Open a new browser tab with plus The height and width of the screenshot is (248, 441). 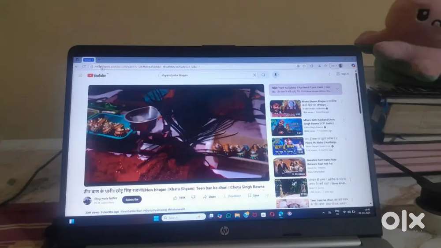tap(99, 60)
